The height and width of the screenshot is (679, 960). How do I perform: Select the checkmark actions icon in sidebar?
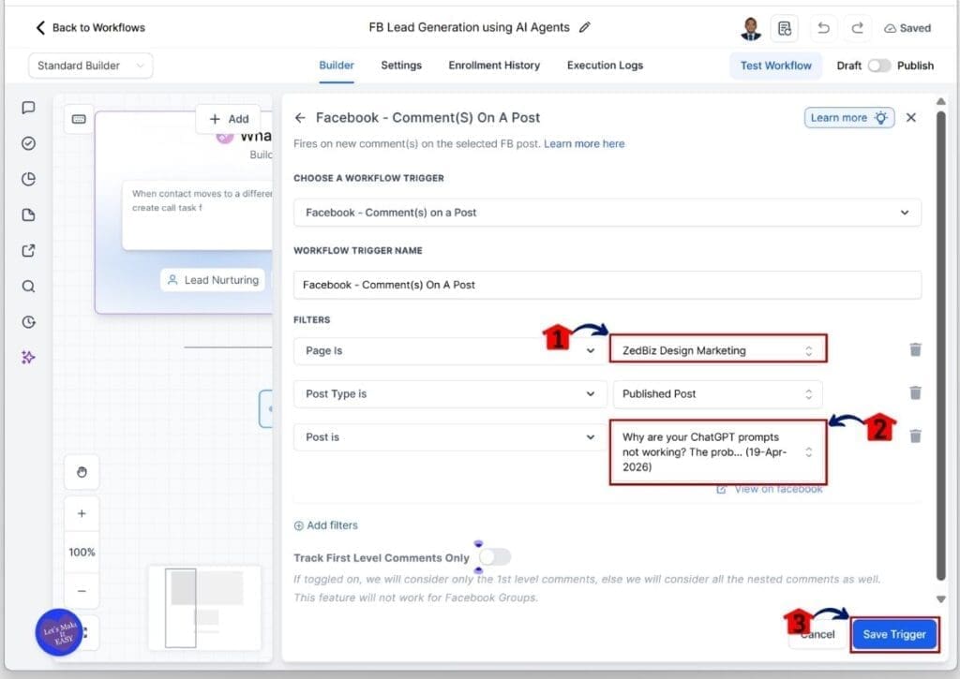pos(28,144)
